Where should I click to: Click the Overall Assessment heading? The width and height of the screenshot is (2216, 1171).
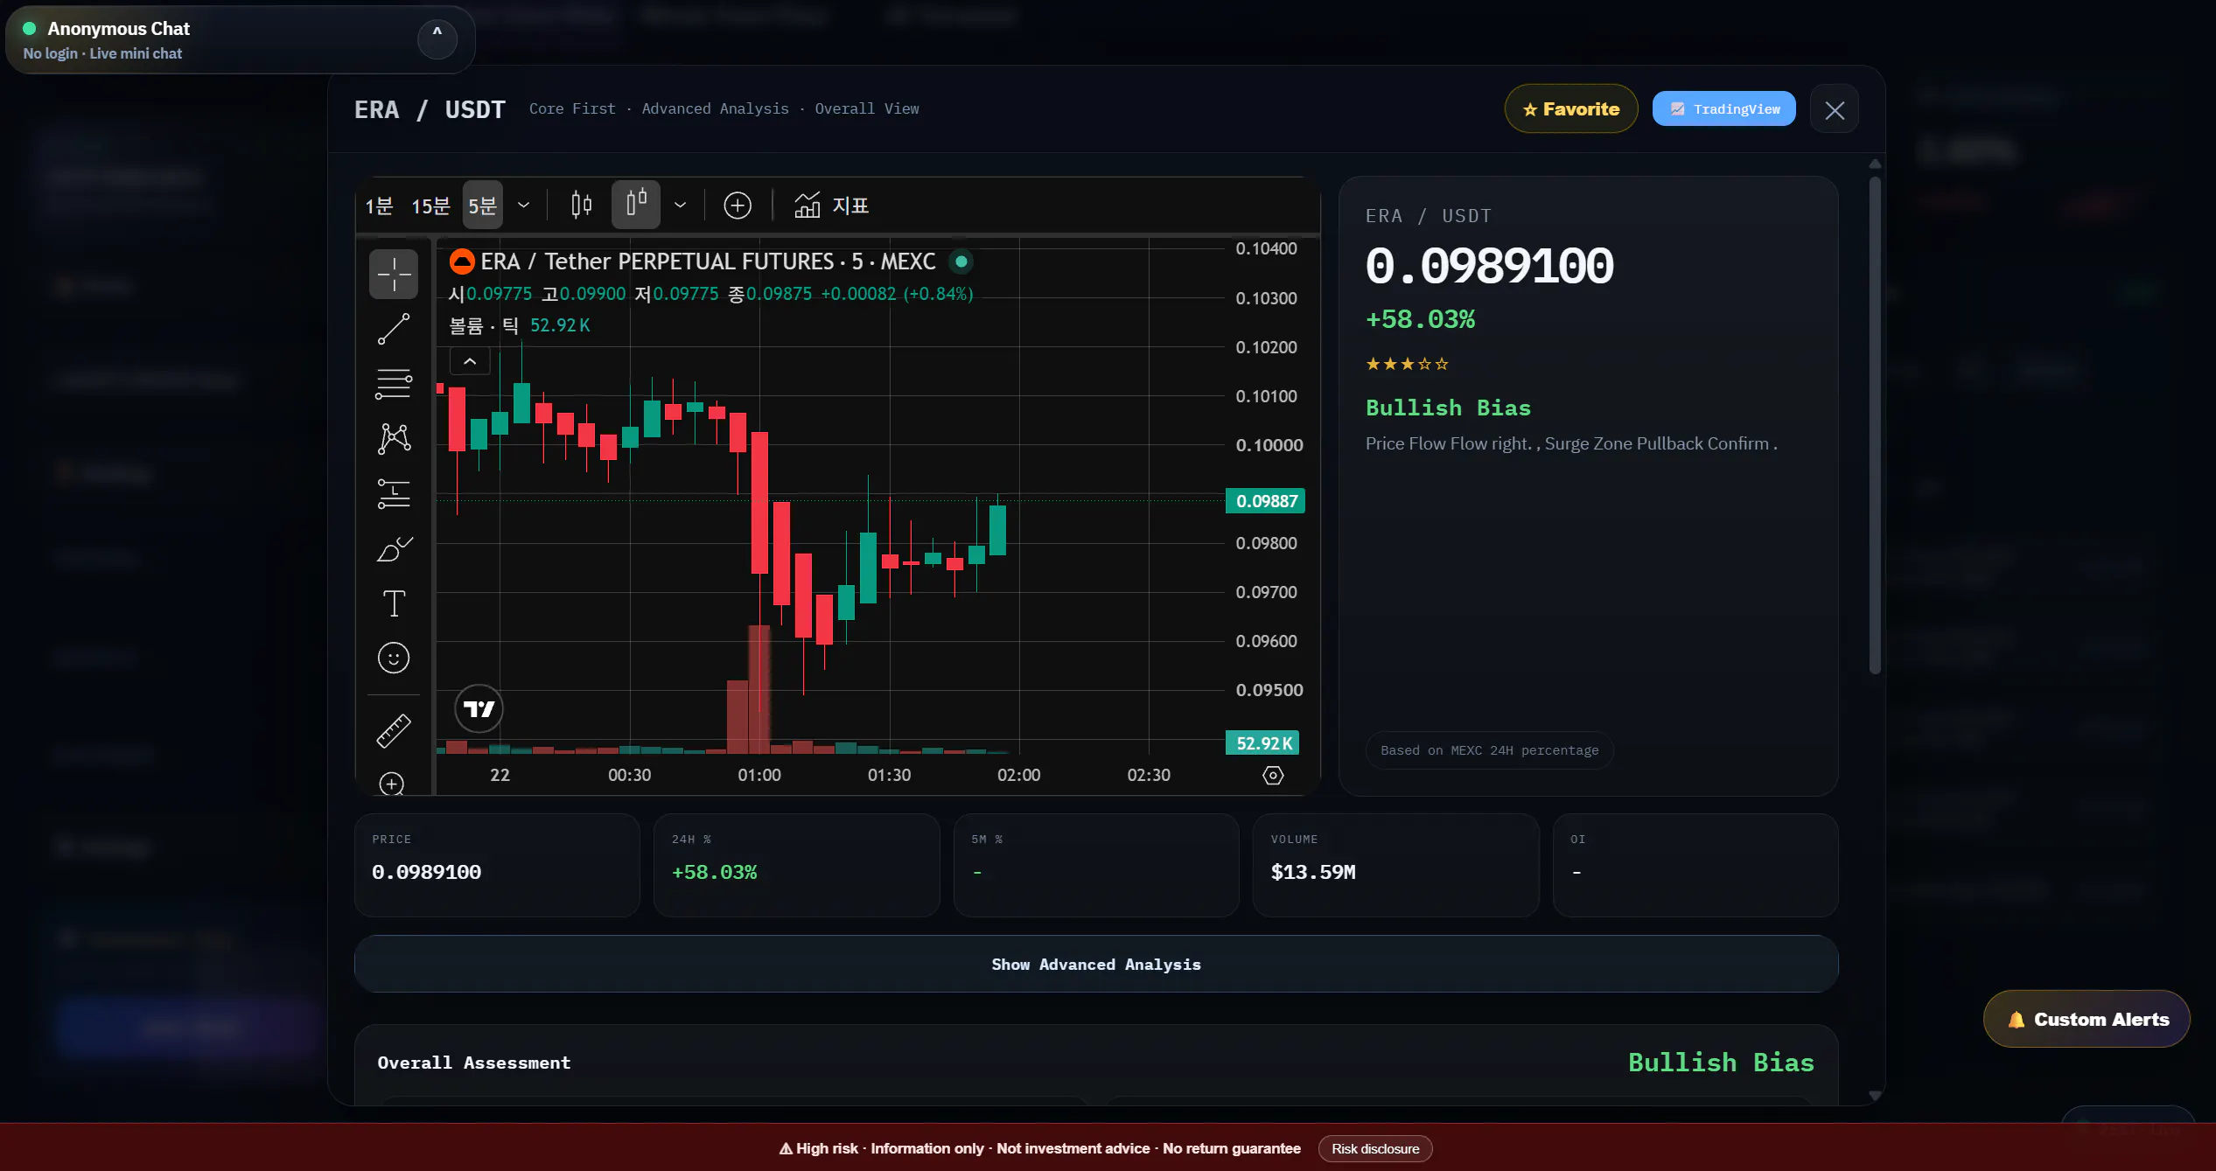(x=473, y=1063)
